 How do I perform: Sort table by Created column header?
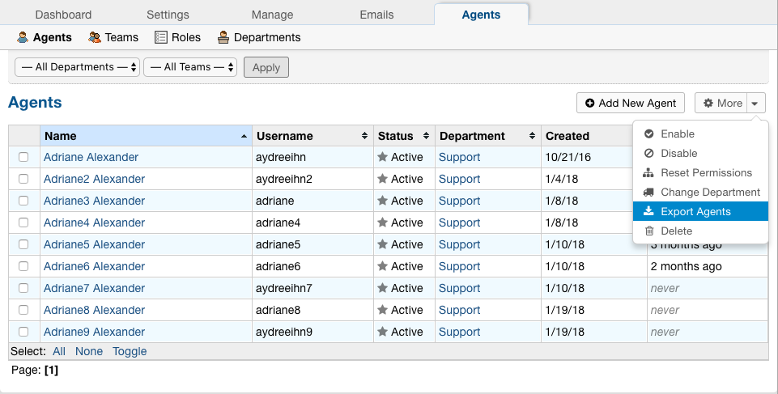coord(593,136)
